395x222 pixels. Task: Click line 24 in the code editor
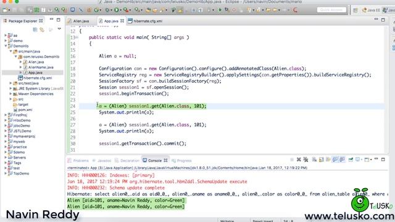click(x=231, y=106)
